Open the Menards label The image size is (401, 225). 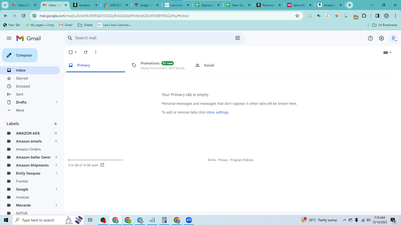pos(30,205)
